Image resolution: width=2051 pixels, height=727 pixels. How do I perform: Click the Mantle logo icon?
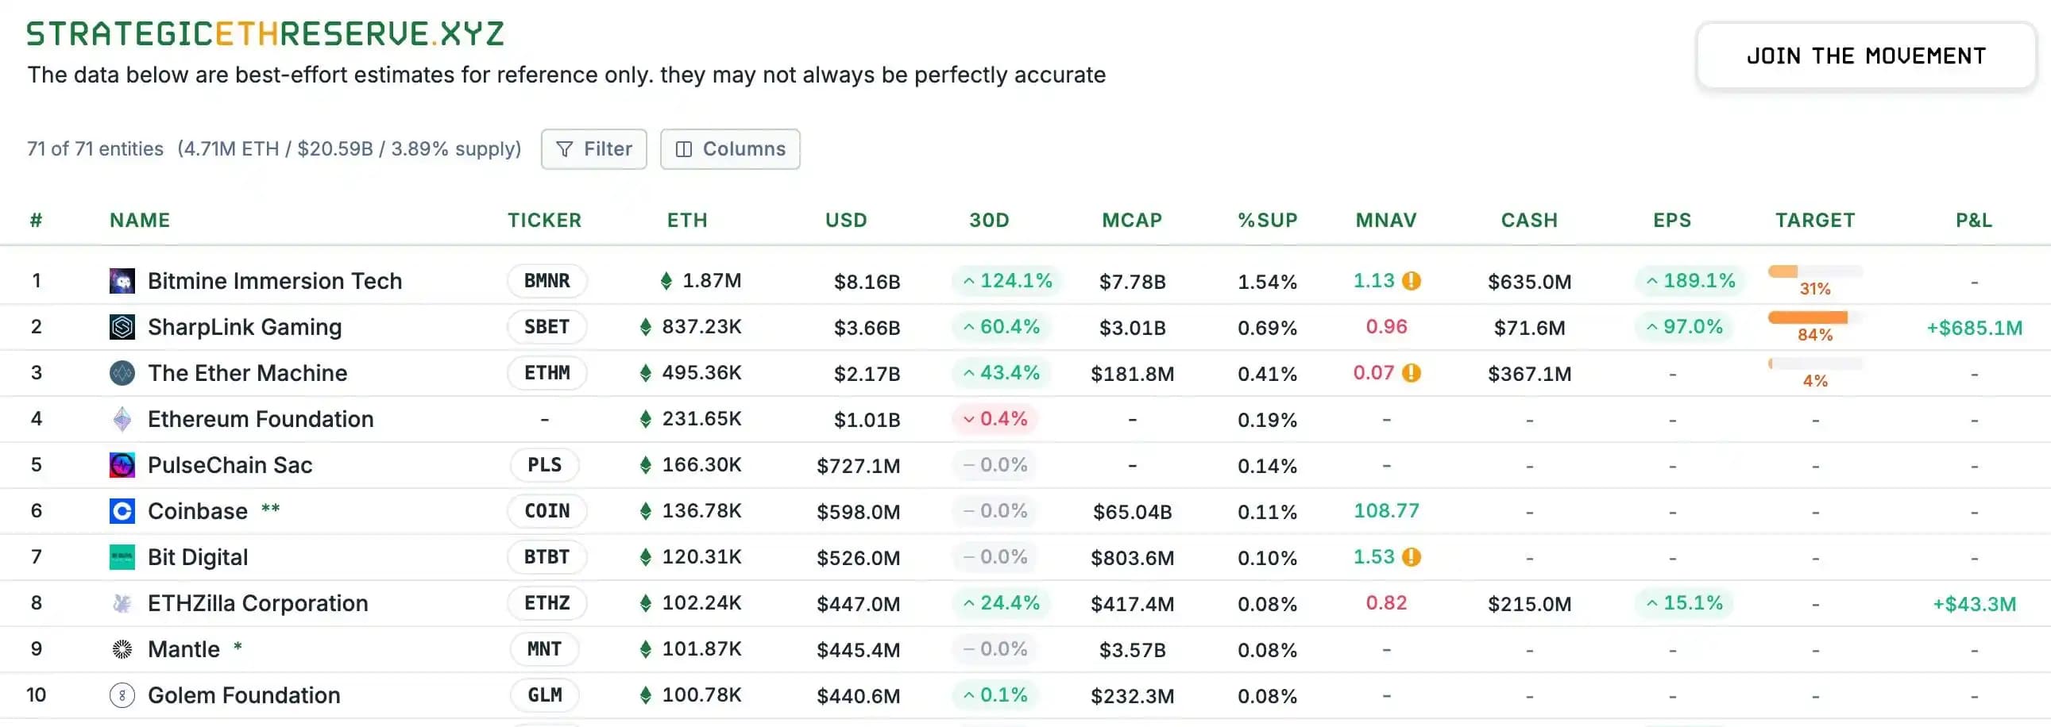point(122,648)
